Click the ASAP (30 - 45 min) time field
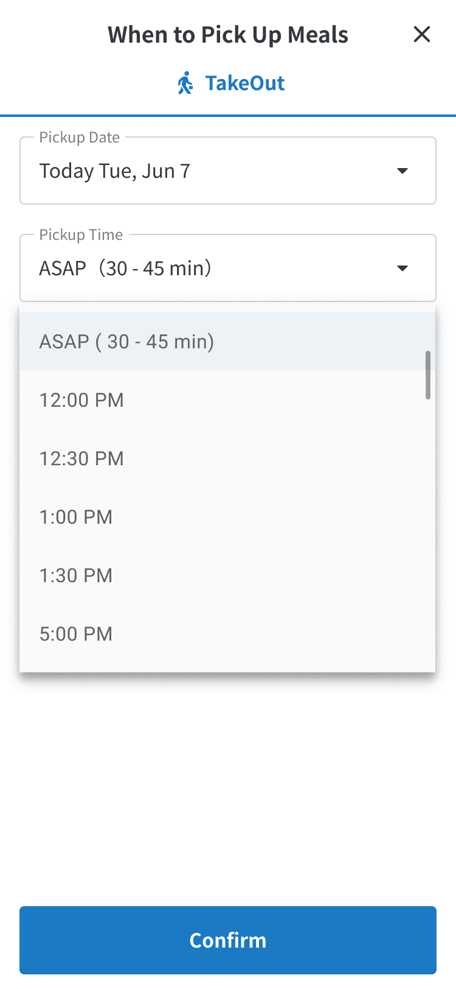The image size is (456, 989). 228,268
